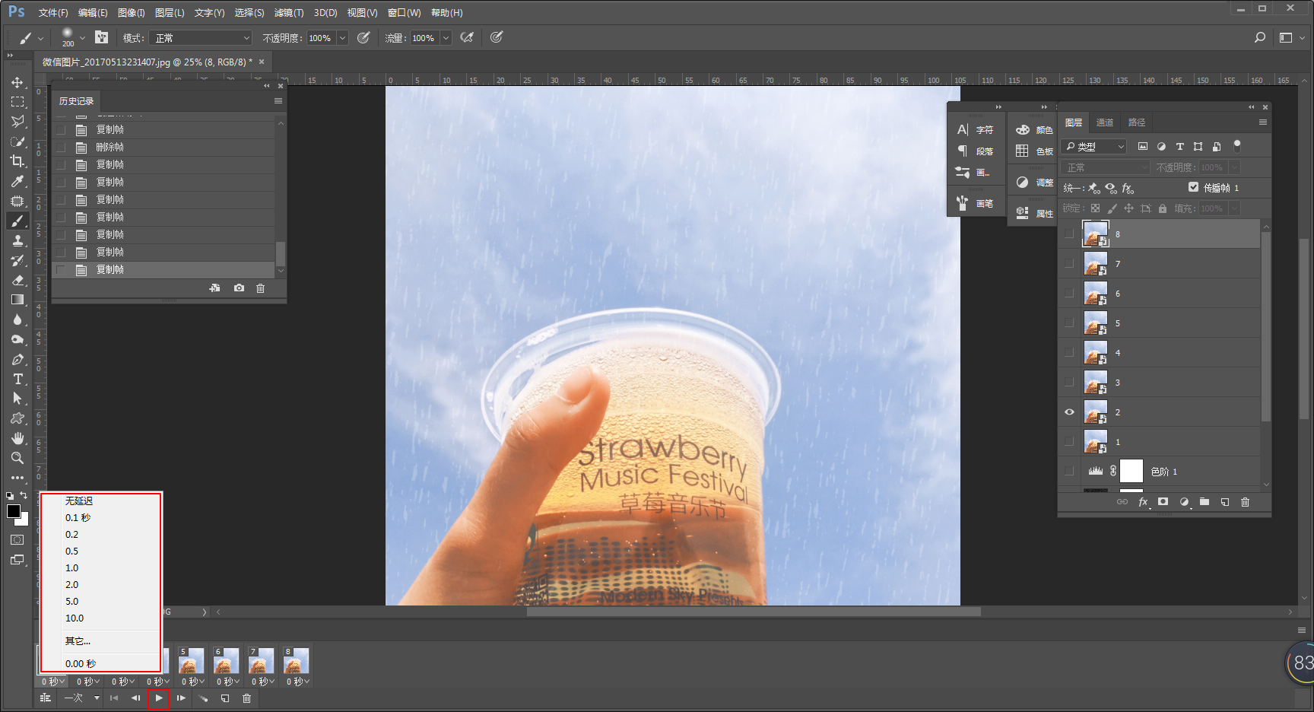
Task: Switch to the 路径 tab
Action: [1137, 122]
